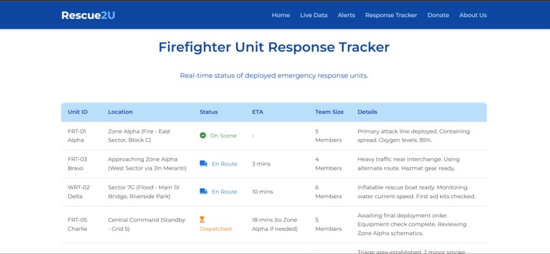Click the Details column header
550x254 pixels.
(x=367, y=112)
